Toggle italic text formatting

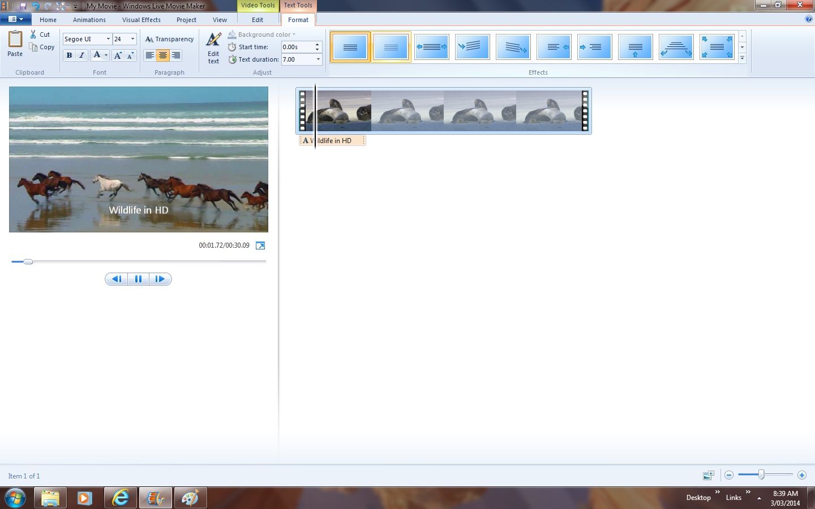click(x=81, y=55)
